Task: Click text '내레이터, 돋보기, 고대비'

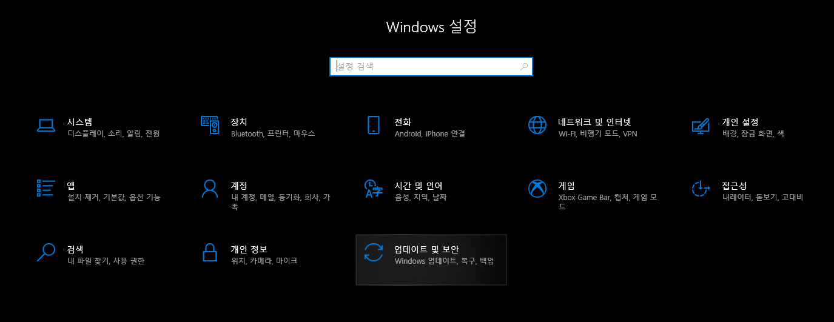Action: 762,197
